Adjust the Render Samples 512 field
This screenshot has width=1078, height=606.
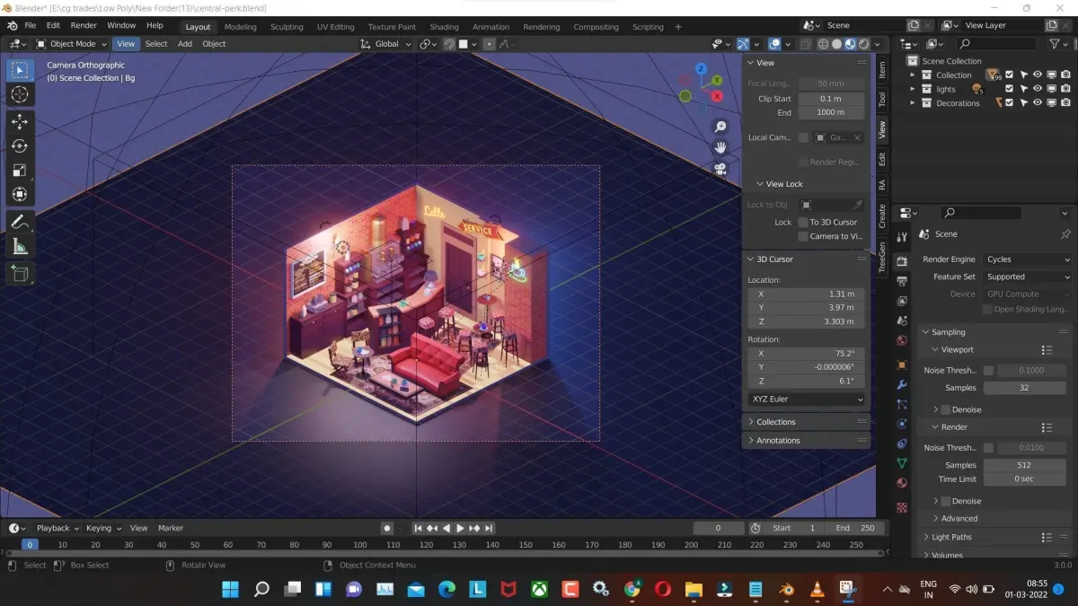pos(1024,465)
